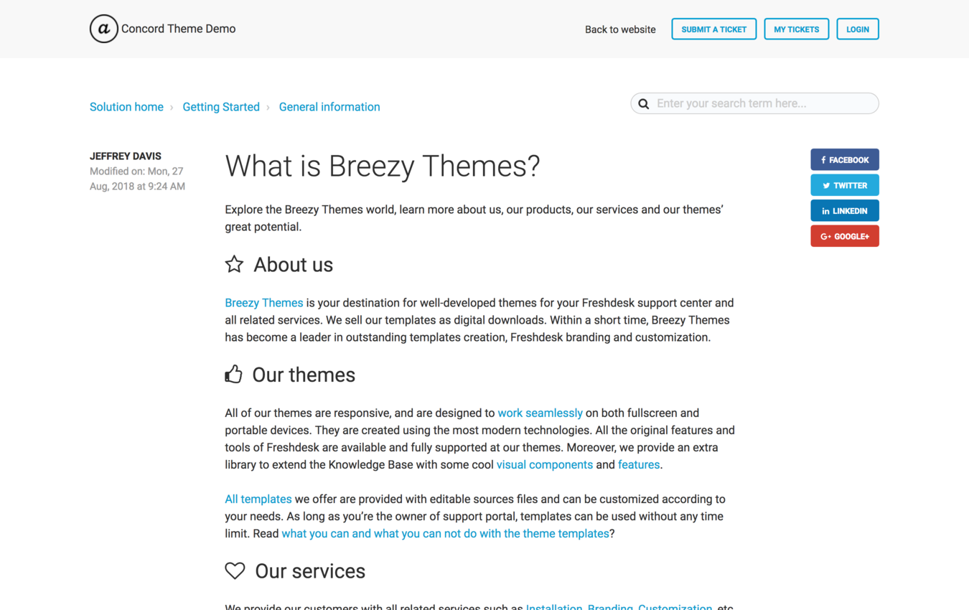Screen dimensions: 969x610
Task: Share the article on LinkedIn
Action: [x=844, y=211]
